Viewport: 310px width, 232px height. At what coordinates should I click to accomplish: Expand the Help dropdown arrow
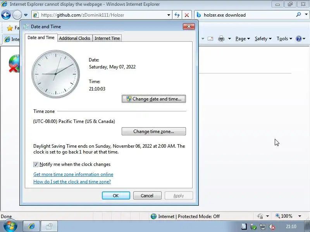tap(304, 39)
